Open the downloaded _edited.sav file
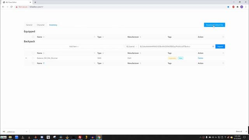Viewport: 249px width, 140px height. click(11, 131)
